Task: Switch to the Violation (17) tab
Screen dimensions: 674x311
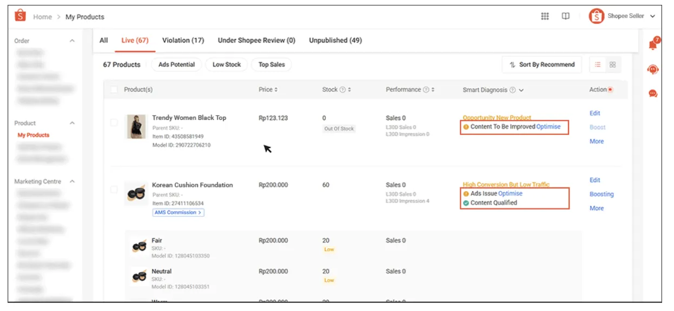Action: point(183,40)
